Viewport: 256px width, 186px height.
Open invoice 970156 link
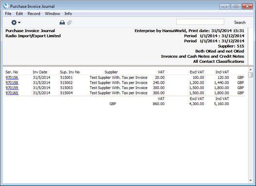point(12,77)
